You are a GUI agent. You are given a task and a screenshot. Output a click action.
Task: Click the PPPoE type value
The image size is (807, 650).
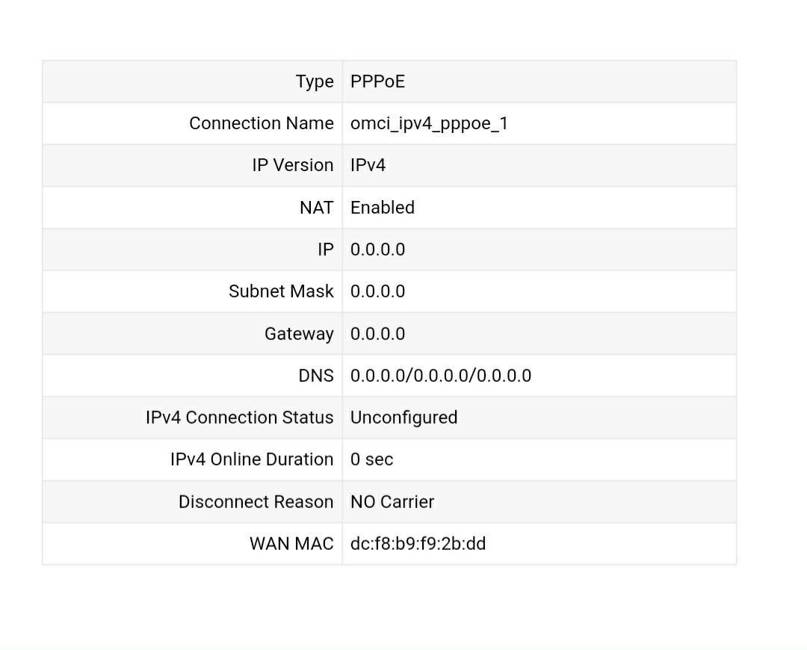tap(377, 81)
